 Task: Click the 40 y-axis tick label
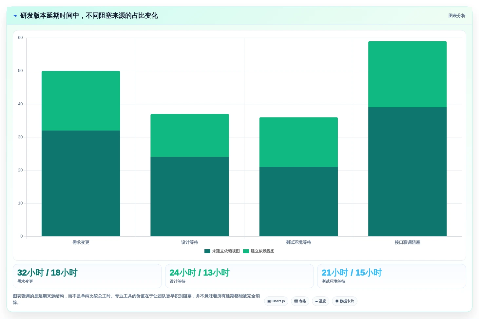(x=20, y=104)
